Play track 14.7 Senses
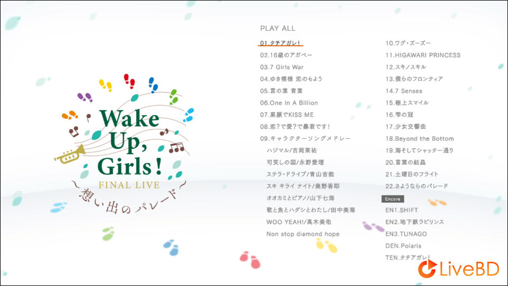The image size is (508, 286). coord(404,91)
